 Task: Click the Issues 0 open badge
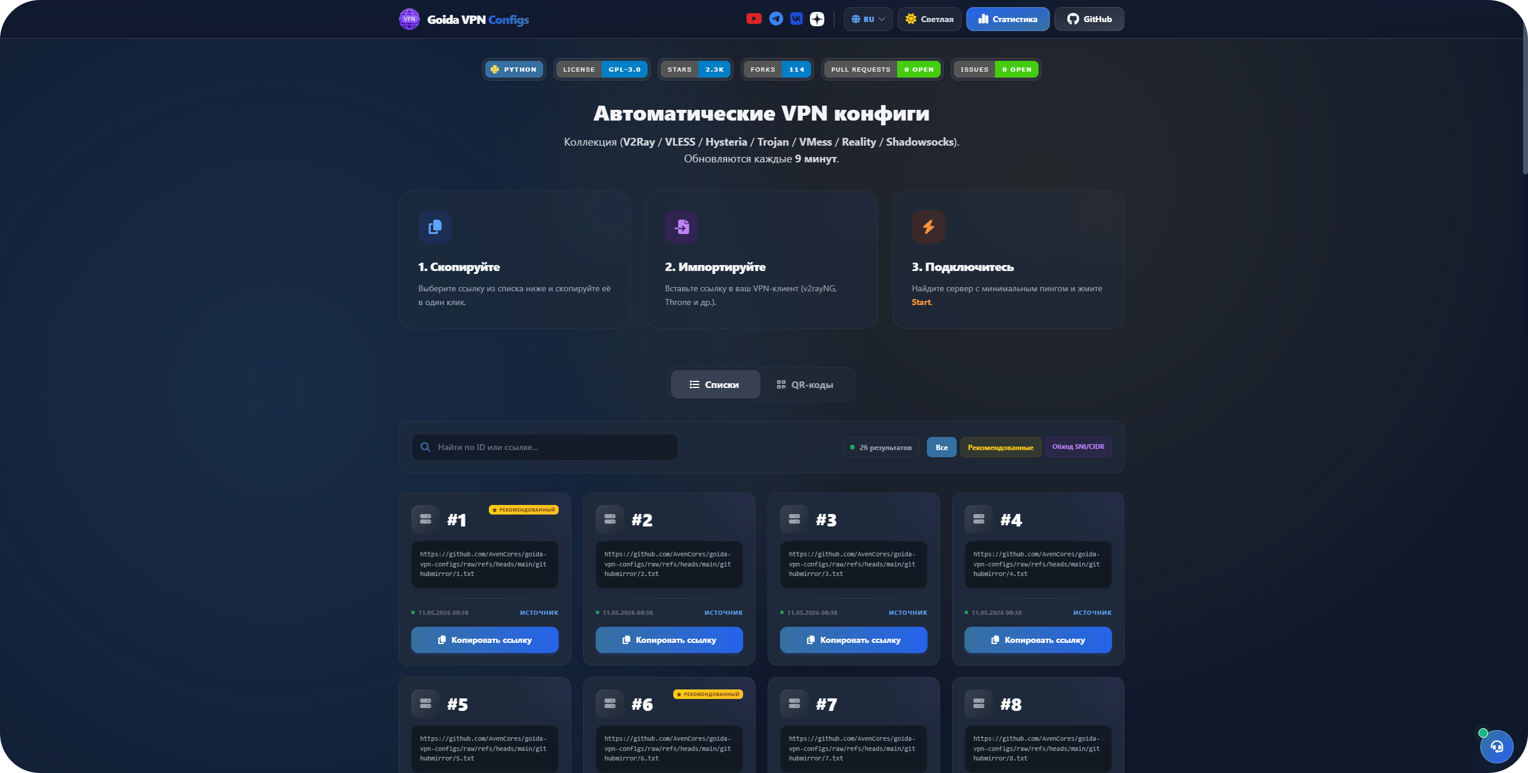click(x=996, y=69)
